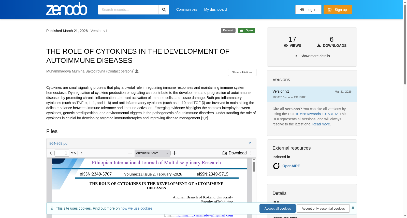Open the 864-868.pdf file link

[x=59, y=143]
